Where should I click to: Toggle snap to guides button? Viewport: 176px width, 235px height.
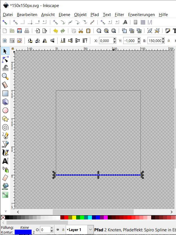[150, 22]
